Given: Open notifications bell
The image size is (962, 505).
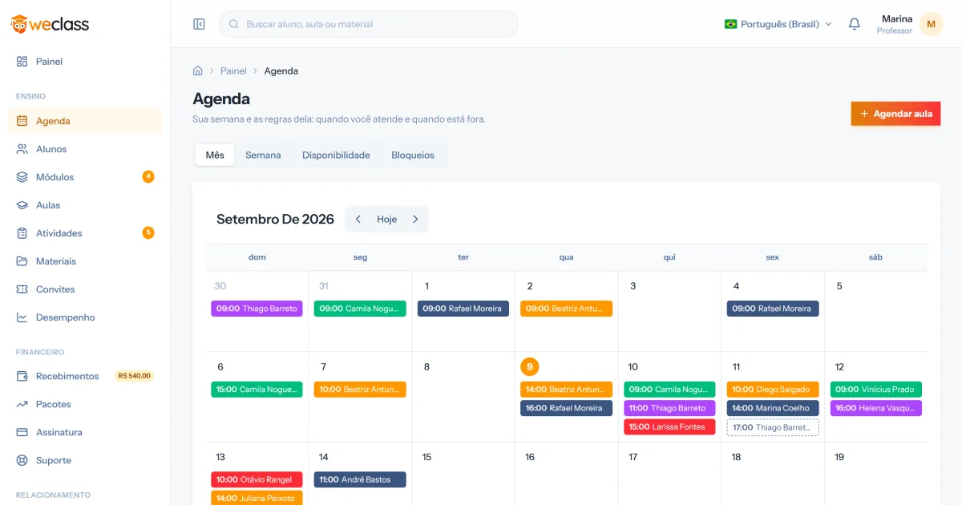Looking at the screenshot, I should [x=855, y=24].
